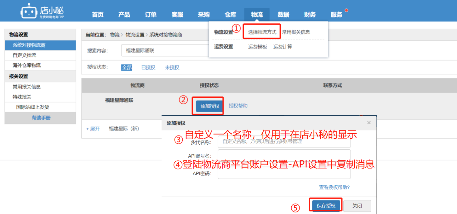Open the 采购 menu
The image size is (457, 214).
point(204,14)
